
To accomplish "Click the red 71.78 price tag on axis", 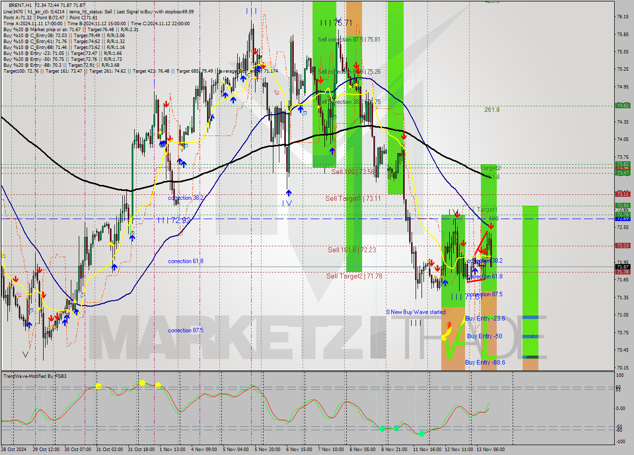I will [622, 272].
